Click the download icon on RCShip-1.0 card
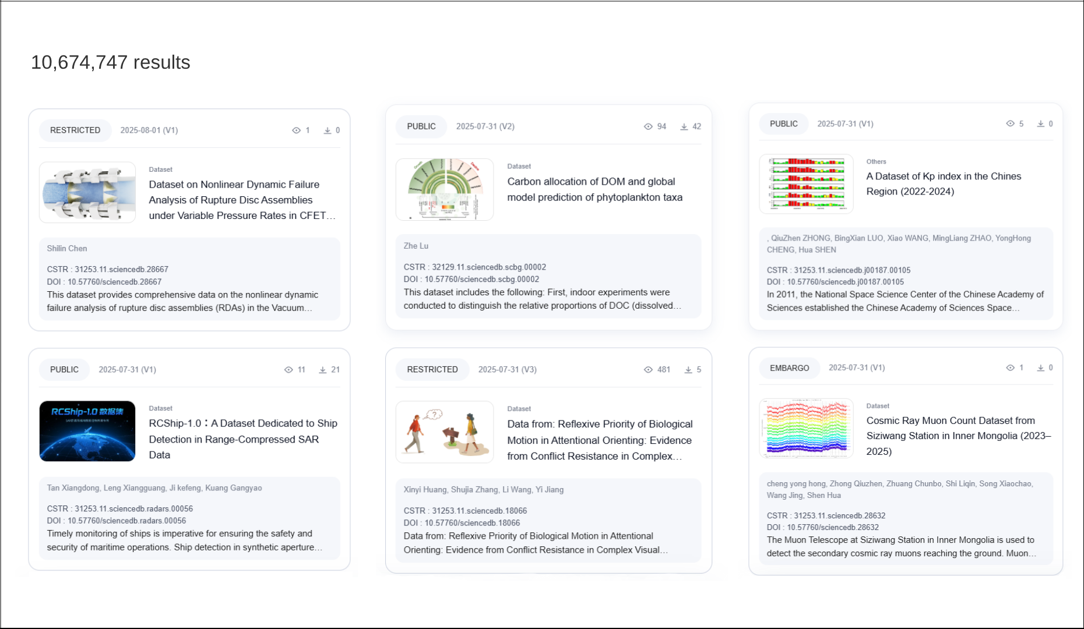This screenshot has height=629, width=1084. [322, 370]
